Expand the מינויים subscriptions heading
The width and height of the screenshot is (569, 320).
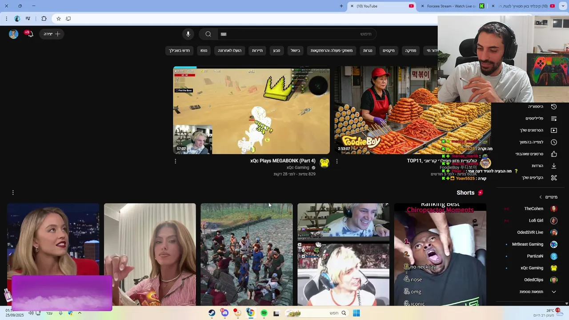coord(548,197)
